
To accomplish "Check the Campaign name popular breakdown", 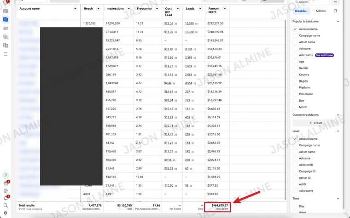I will [295, 36].
